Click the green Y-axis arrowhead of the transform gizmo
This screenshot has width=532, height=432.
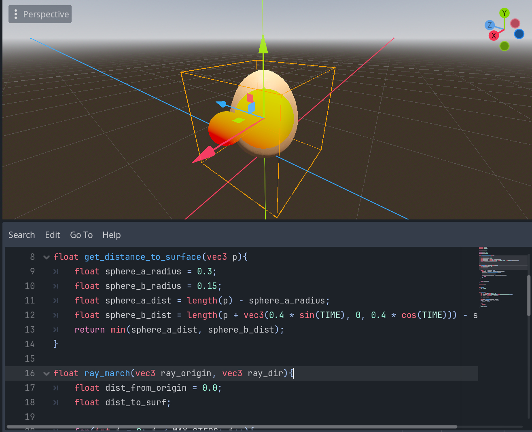263,44
